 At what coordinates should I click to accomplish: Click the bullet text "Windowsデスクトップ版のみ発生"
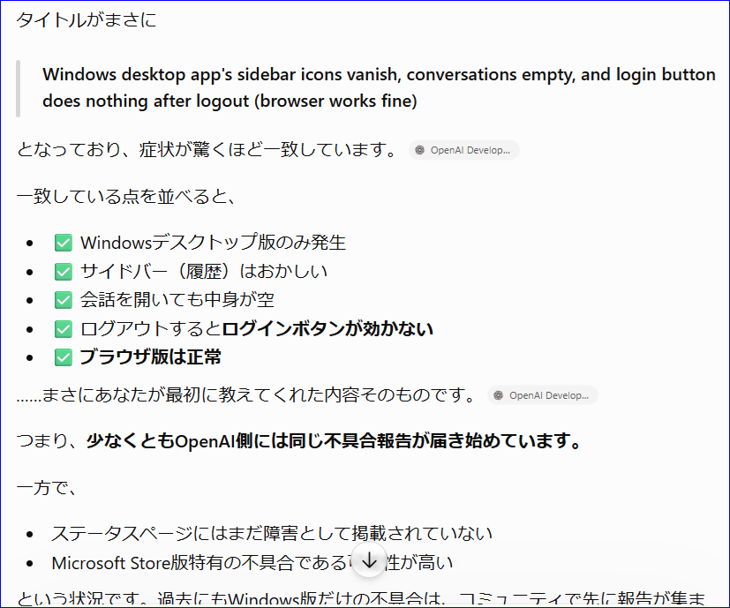coord(214,243)
